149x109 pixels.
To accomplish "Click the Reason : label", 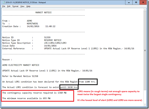I will pos(7,60).
